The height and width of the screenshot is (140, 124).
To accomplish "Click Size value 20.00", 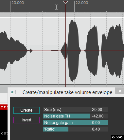I will [x=97, y=110].
